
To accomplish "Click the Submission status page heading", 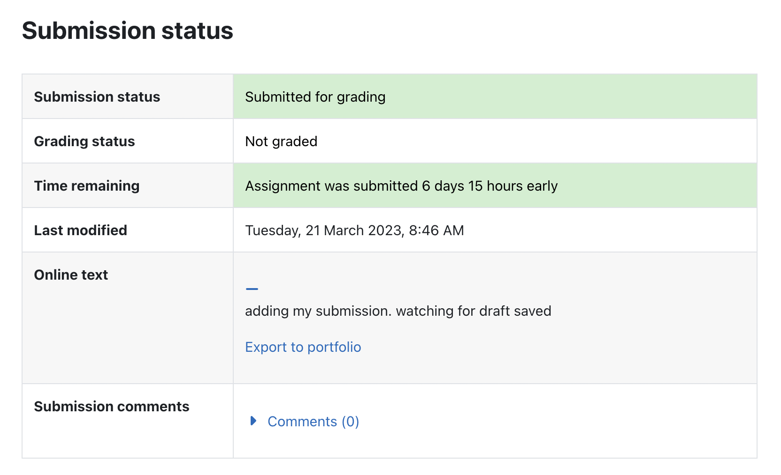I will [x=128, y=31].
